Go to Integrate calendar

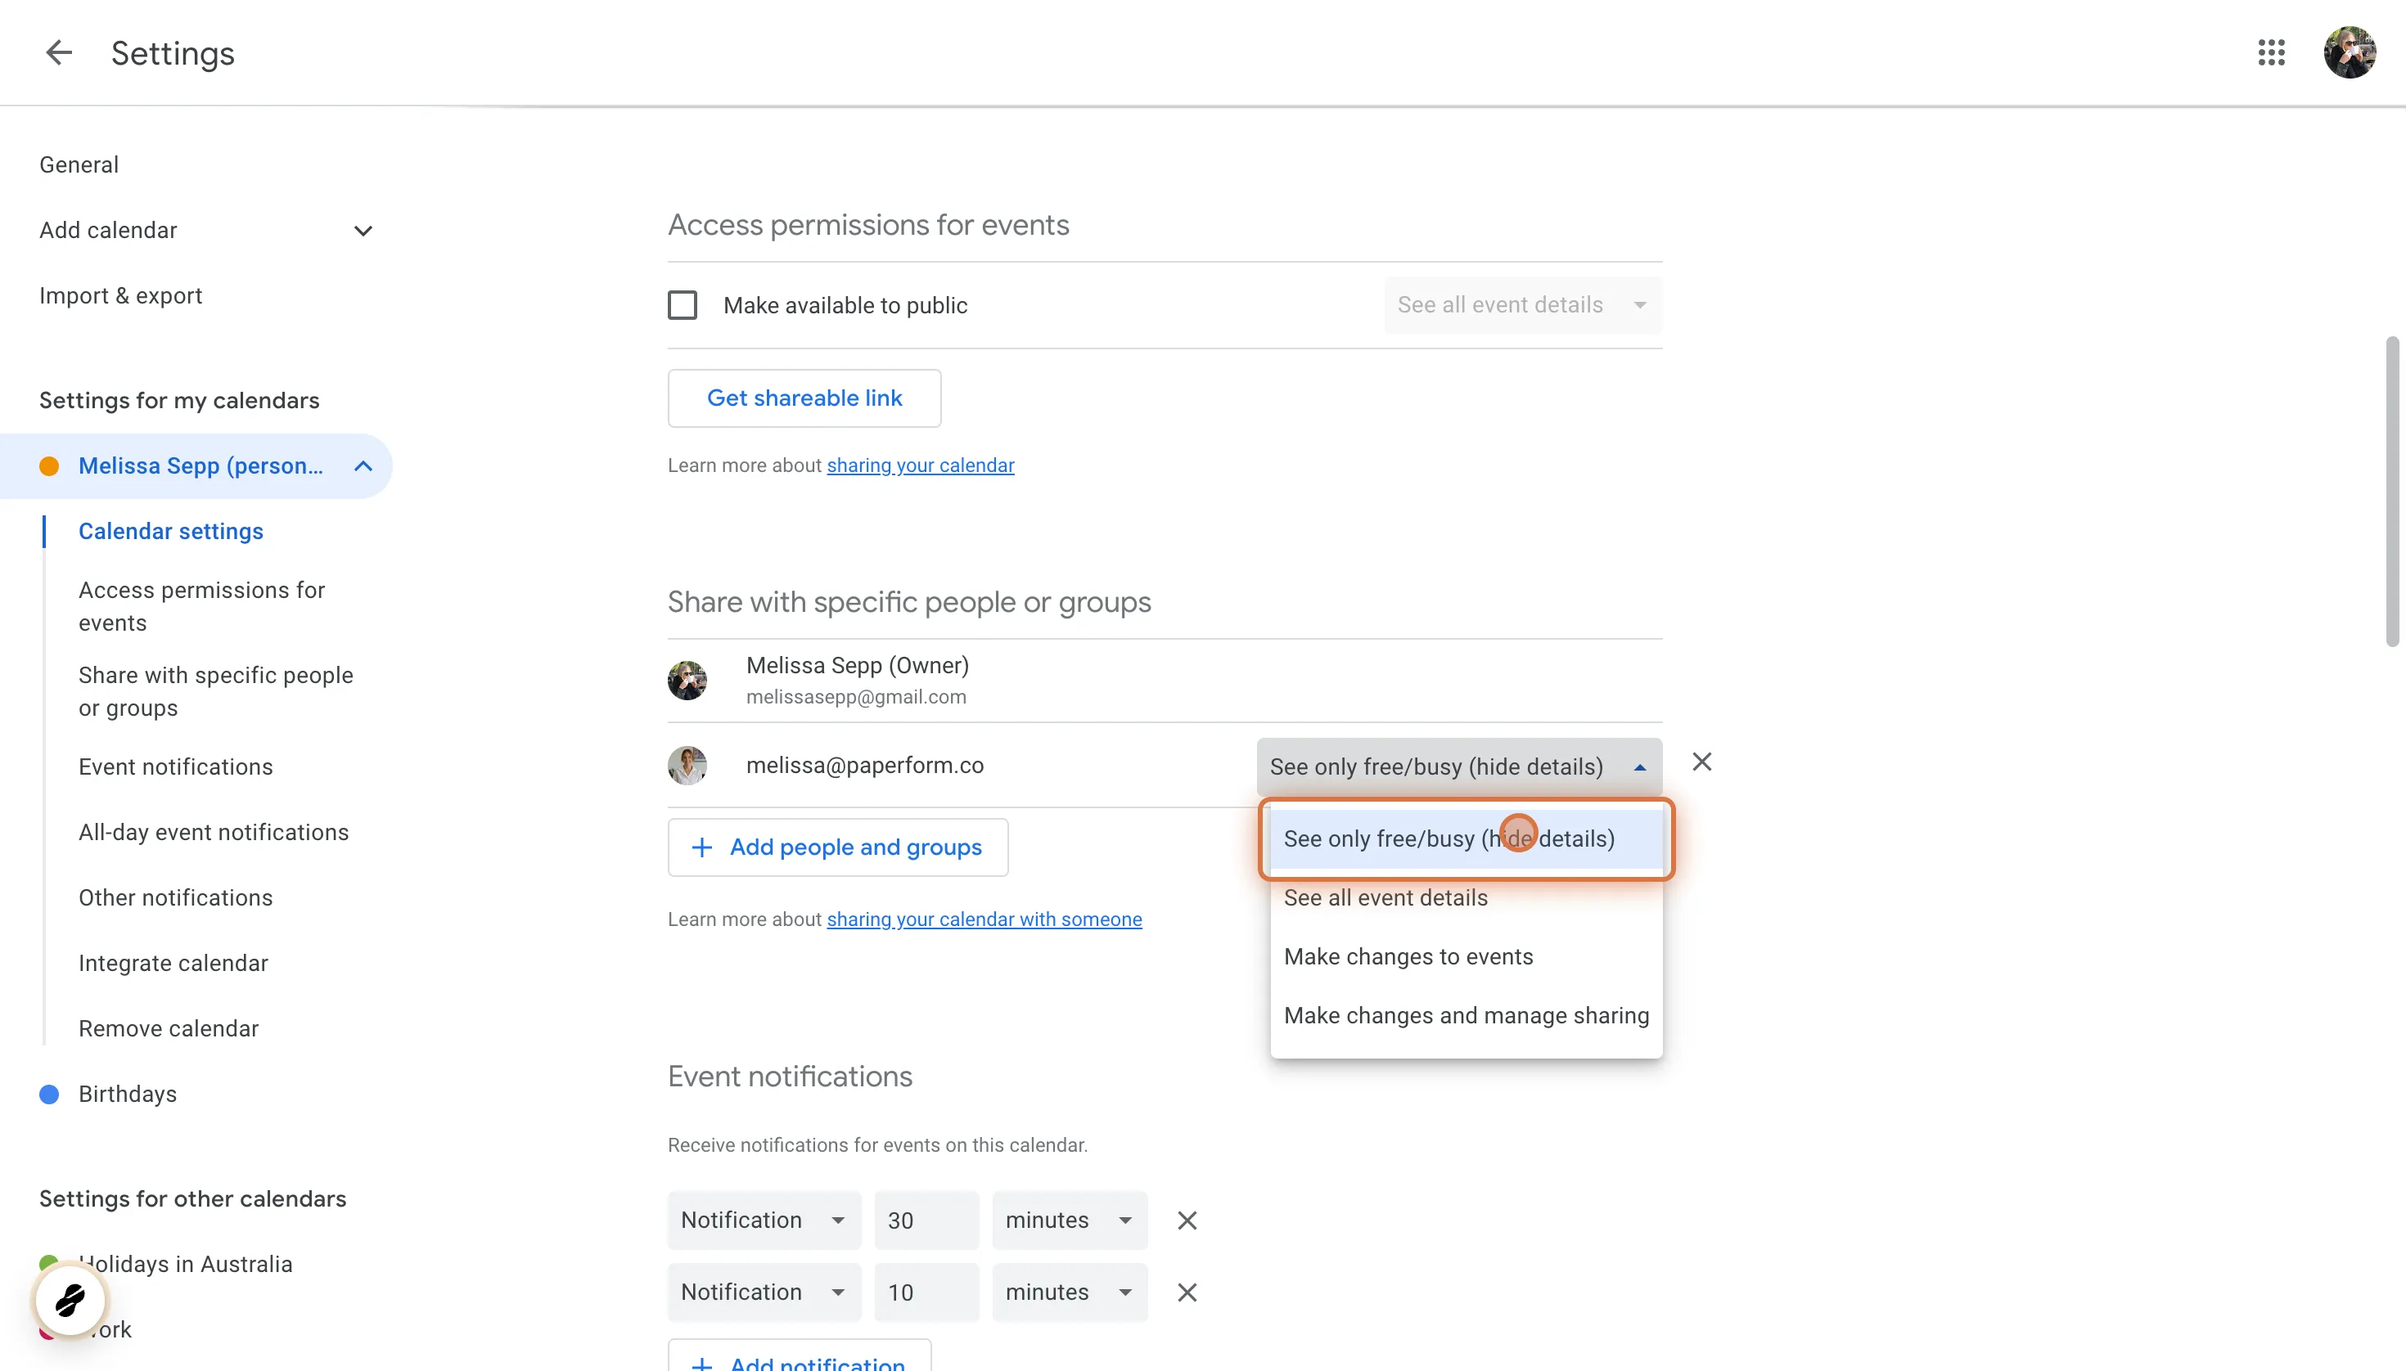(x=173, y=964)
